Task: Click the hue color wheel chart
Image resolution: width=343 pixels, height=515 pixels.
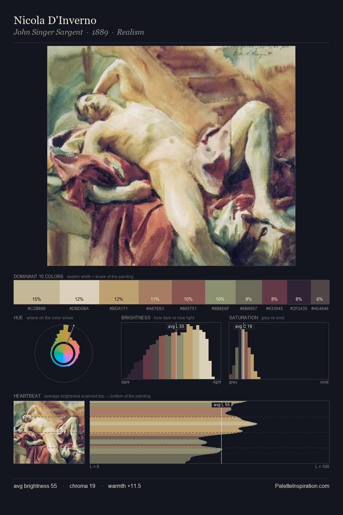Action: 63,353
